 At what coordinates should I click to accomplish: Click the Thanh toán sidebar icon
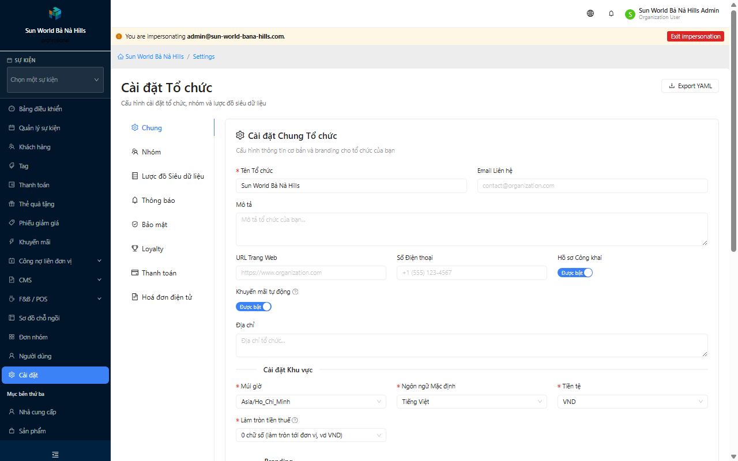pyautogui.click(x=12, y=185)
